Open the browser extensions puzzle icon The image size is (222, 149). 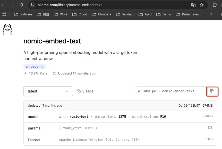[215, 5]
